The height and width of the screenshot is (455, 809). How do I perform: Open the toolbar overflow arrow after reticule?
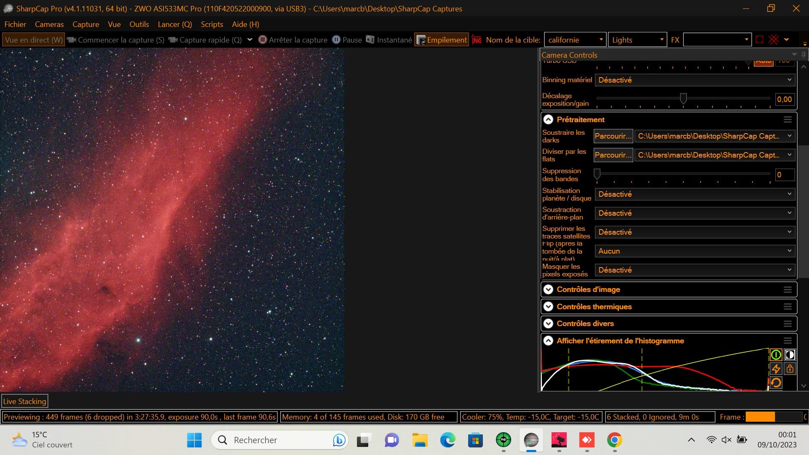(786, 40)
